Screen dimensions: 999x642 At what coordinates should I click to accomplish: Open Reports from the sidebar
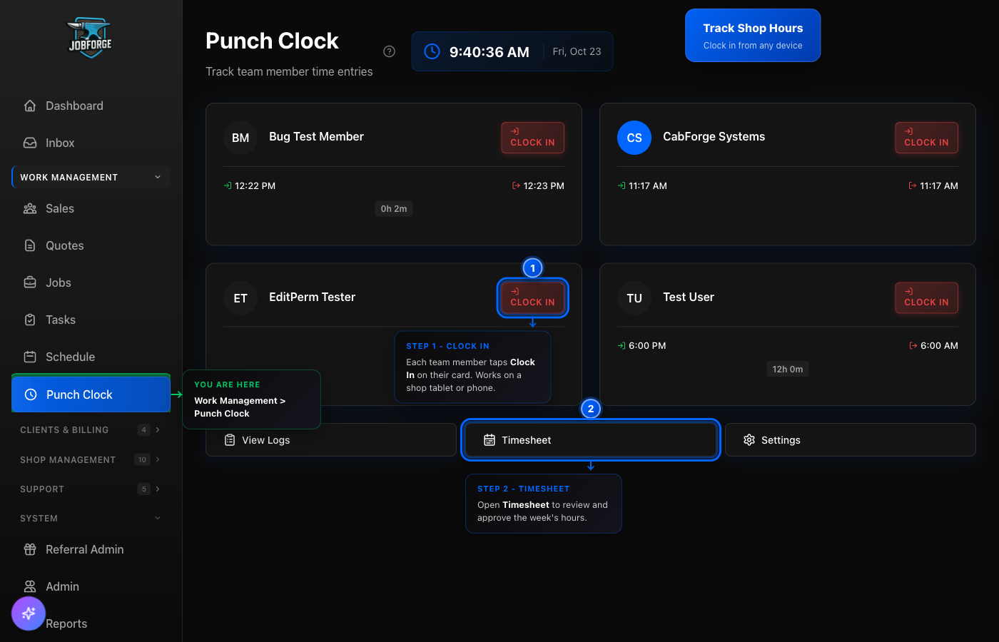pyautogui.click(x=66, y=623)
